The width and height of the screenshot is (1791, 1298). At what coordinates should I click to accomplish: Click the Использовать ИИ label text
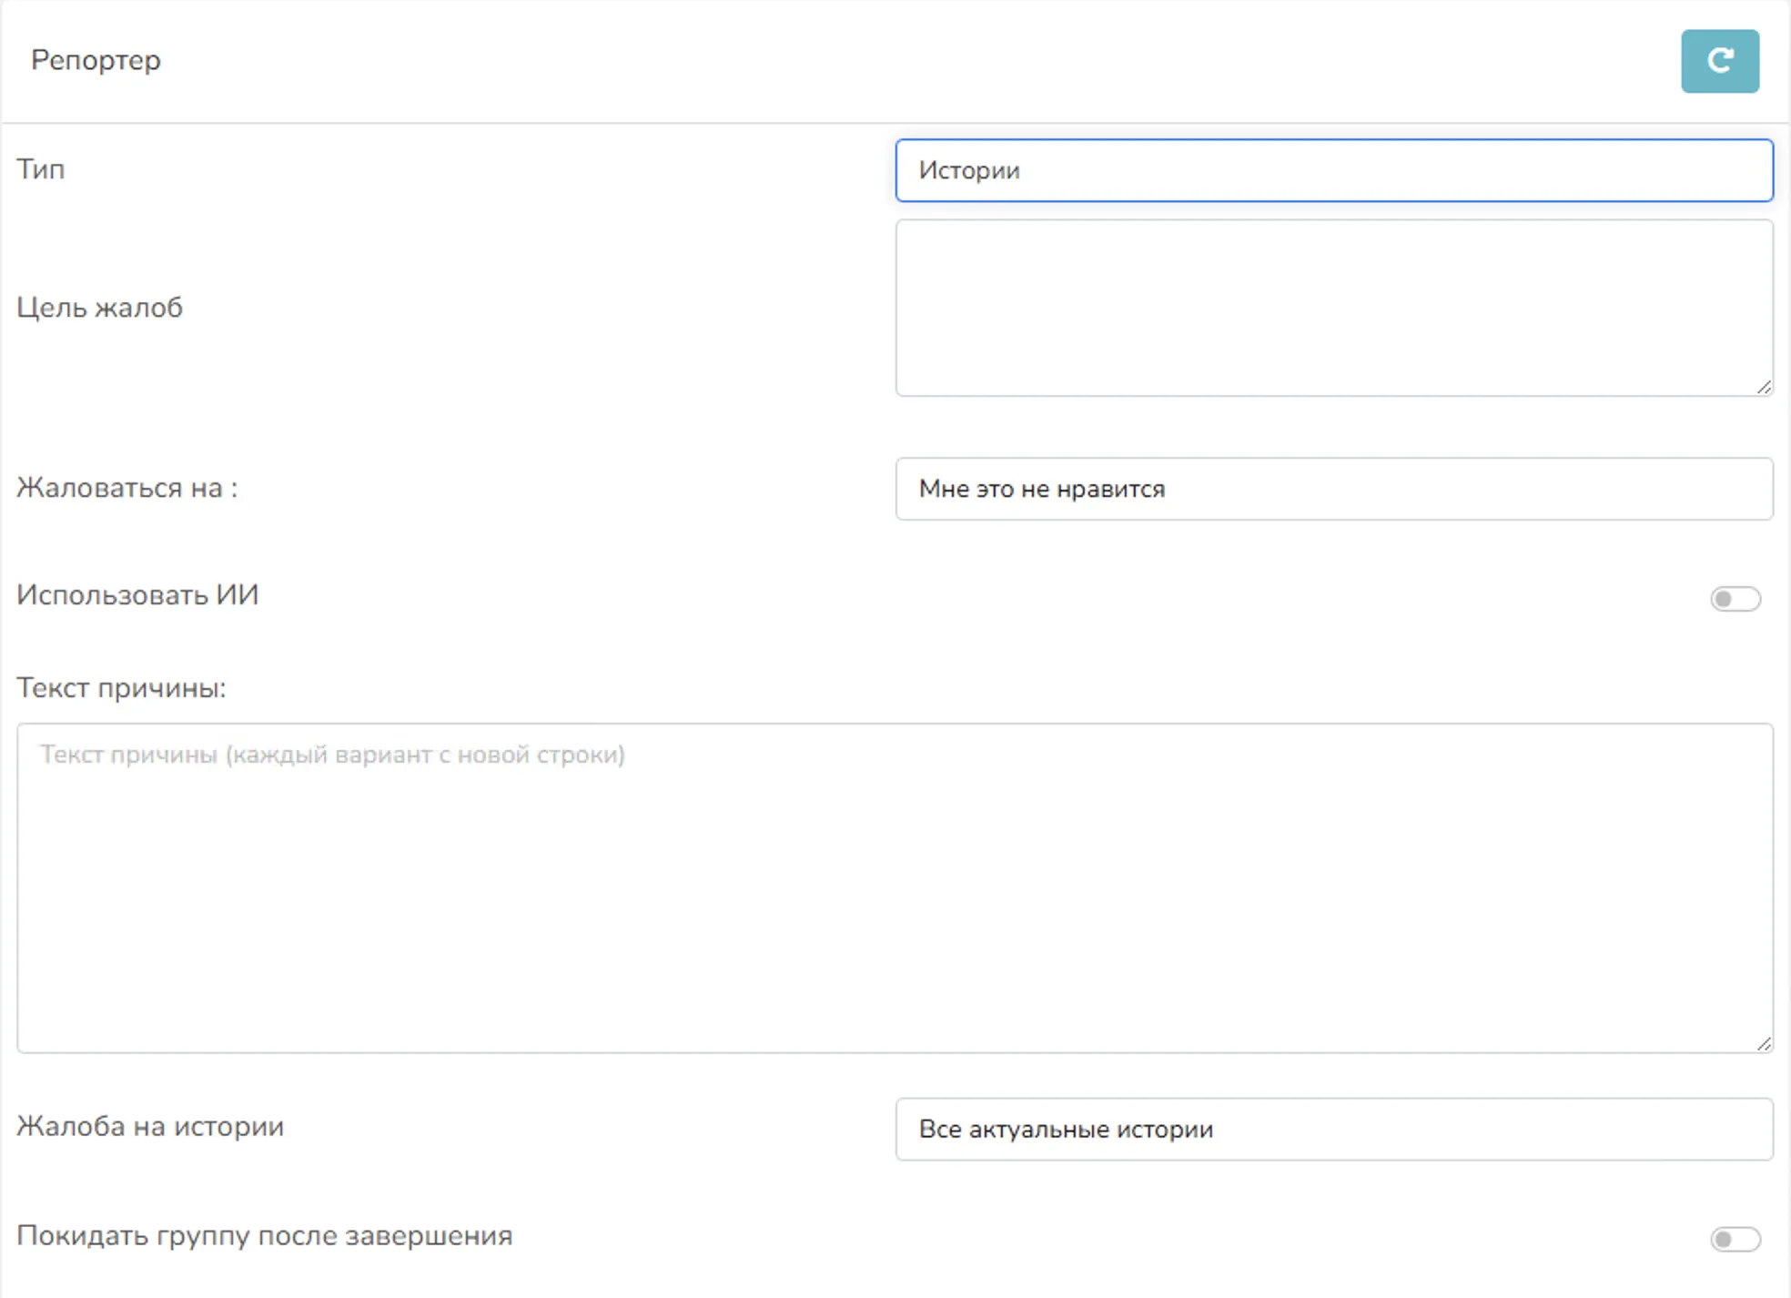(137, 595)
